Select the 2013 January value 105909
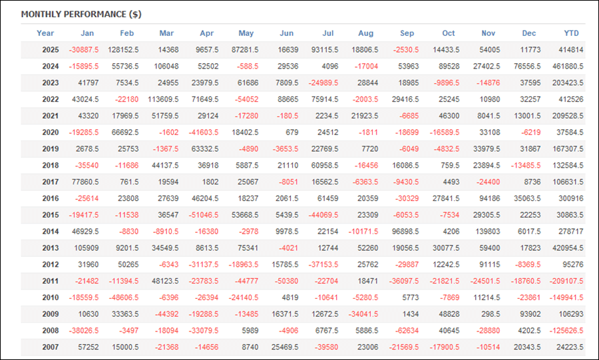Screen dimensions: 599x360 pos(85,248)
